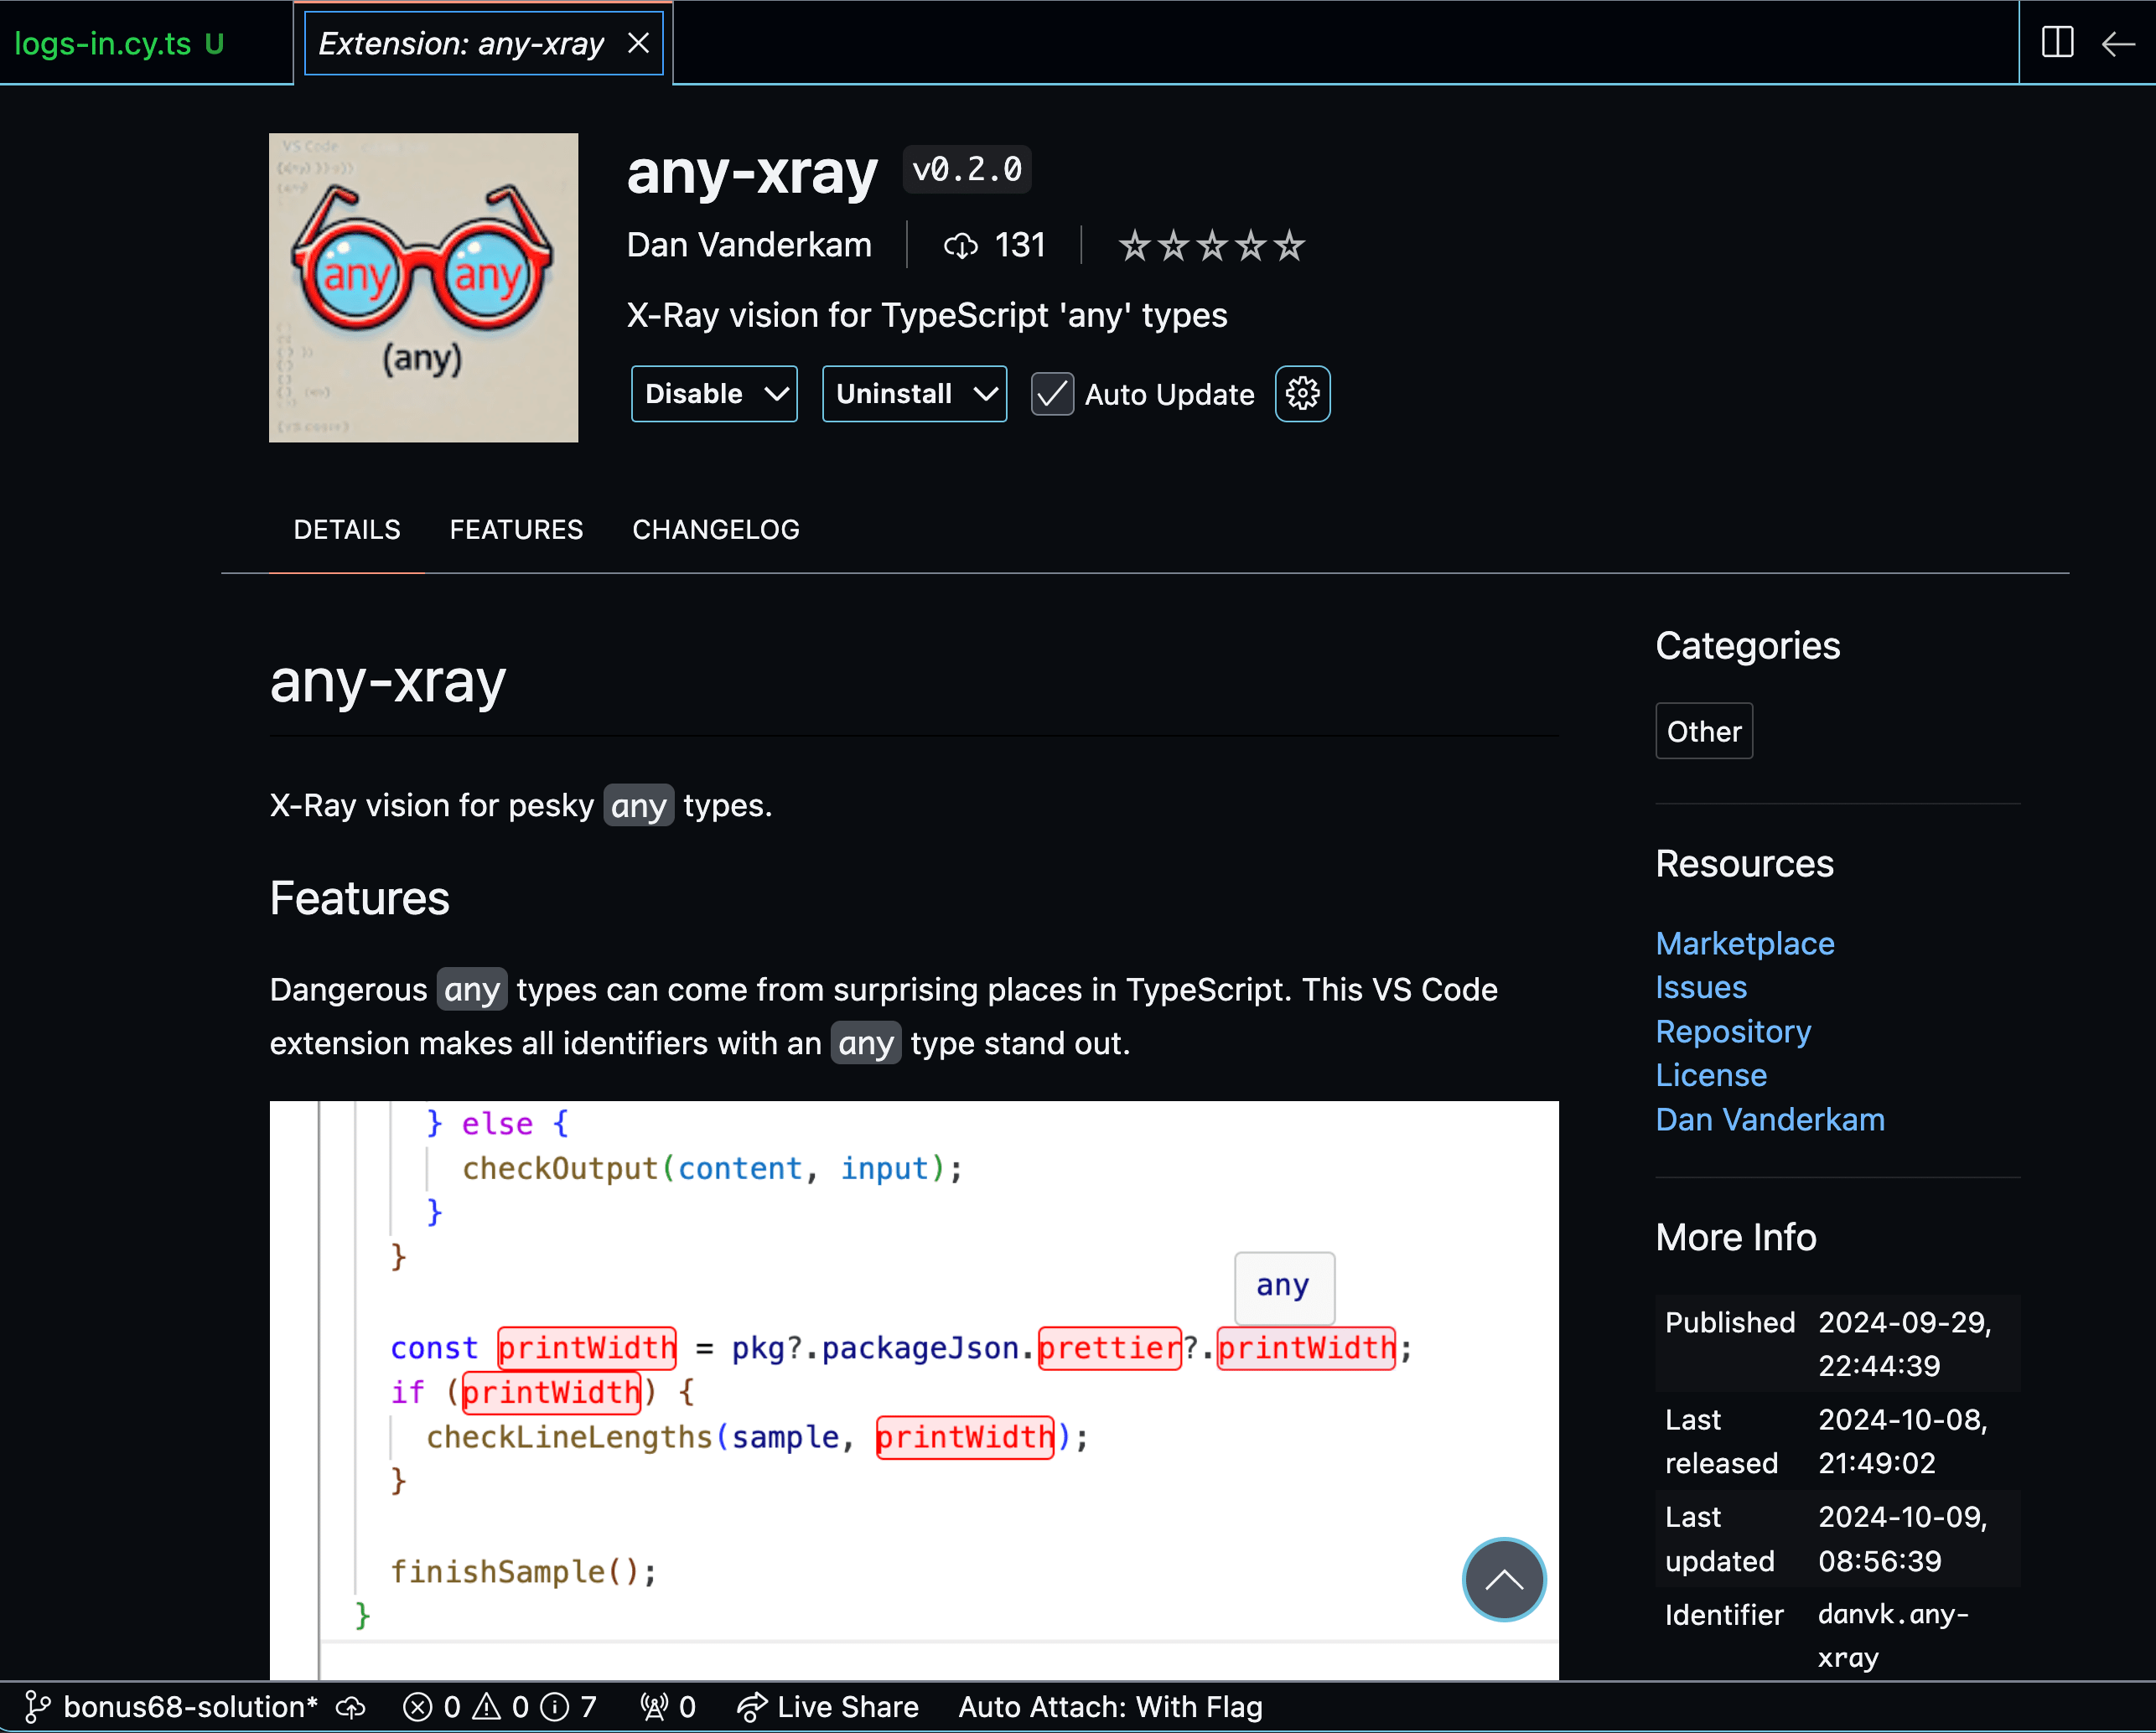
Task: Open the Repository resource link
Action: coord(1734,1031)
